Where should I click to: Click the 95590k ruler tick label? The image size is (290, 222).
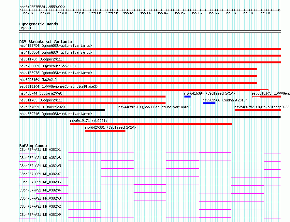coord(264,13)
